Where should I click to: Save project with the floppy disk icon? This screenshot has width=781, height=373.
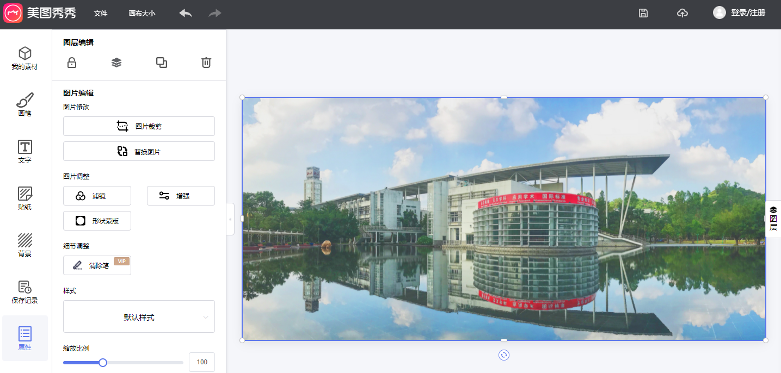click(x=643, y=13)
